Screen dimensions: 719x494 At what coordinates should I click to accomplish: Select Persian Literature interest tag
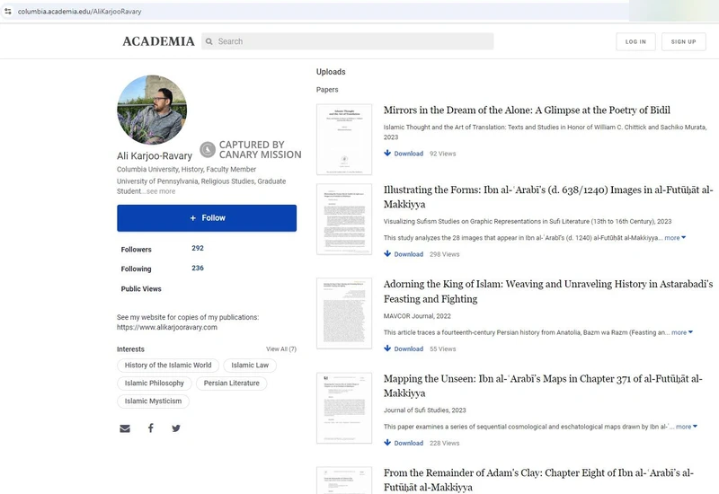(232, 384)
